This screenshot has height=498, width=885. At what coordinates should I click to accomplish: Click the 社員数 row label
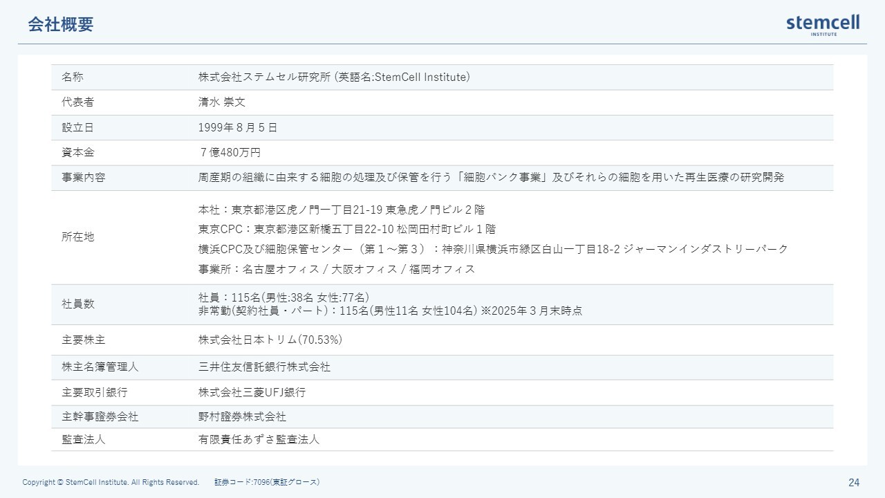78,304
